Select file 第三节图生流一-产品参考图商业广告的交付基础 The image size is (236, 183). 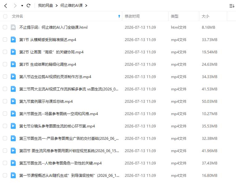(x=69, y=138)
